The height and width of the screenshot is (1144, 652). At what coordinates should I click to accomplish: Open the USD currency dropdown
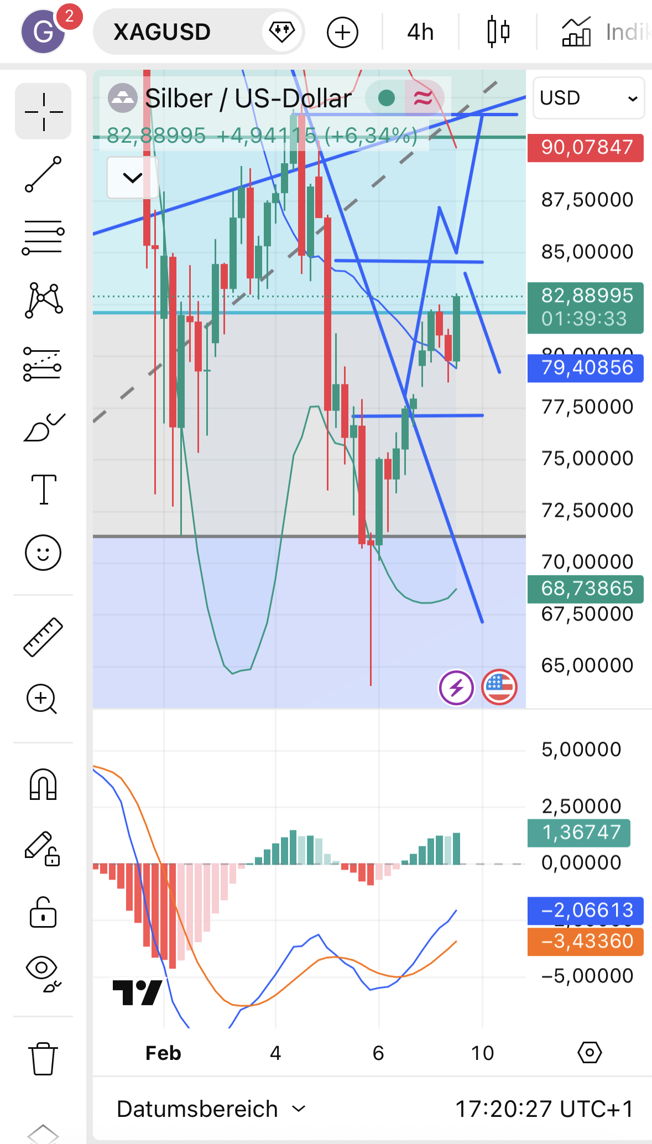588,98
